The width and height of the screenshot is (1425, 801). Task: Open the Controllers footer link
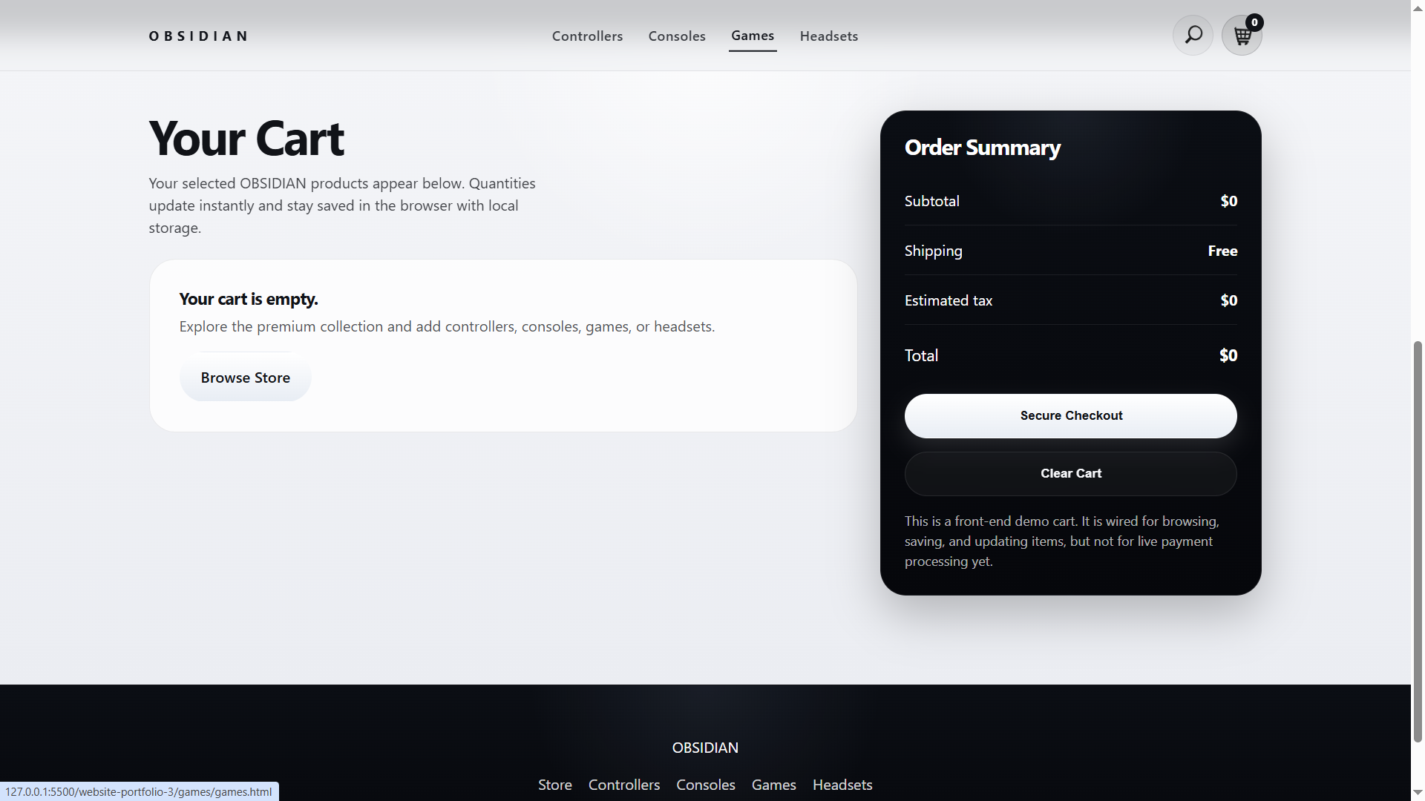(x=623, y=785)
